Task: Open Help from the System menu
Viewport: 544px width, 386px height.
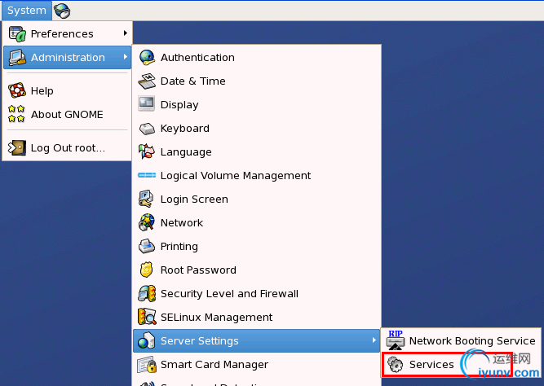Action: pyautogui.click(x=68, y=90)
